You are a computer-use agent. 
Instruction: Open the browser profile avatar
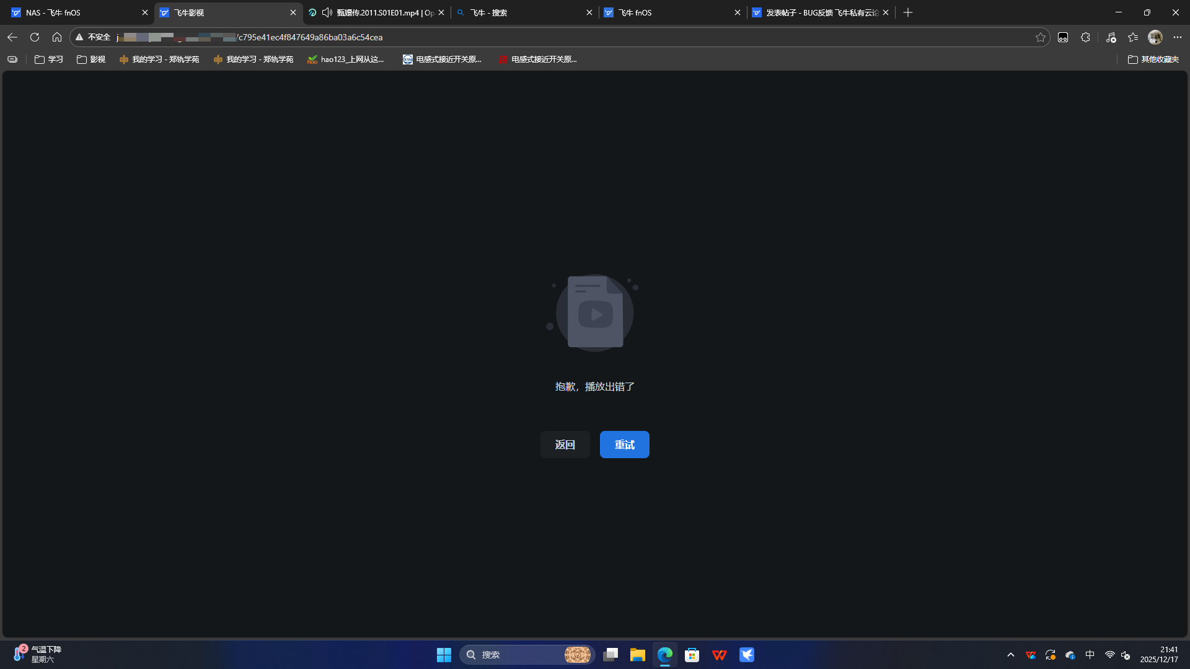click(x=1155, y=37)
